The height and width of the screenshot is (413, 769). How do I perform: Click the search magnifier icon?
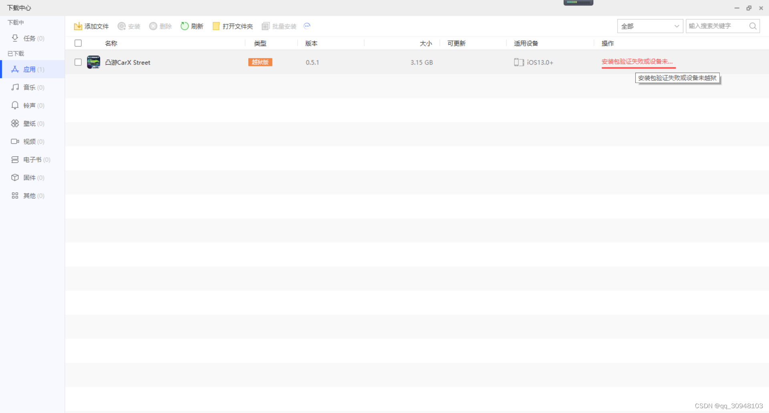753,26
